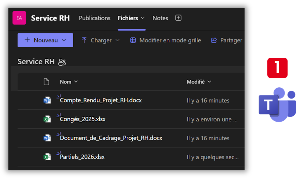Screen dimensions: 297x178
Task: Click the red notification badge
Action: [277, 68]
